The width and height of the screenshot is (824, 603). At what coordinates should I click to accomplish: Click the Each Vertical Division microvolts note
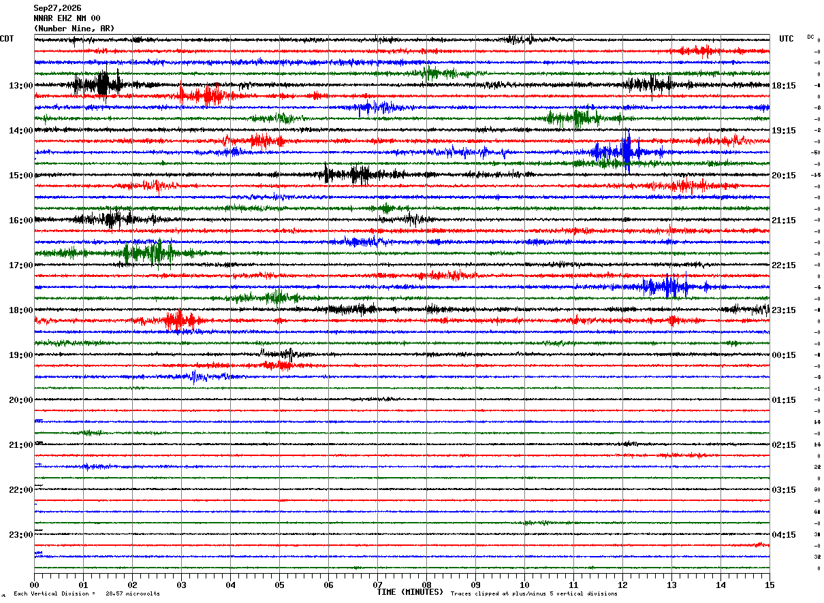point(86,594)
